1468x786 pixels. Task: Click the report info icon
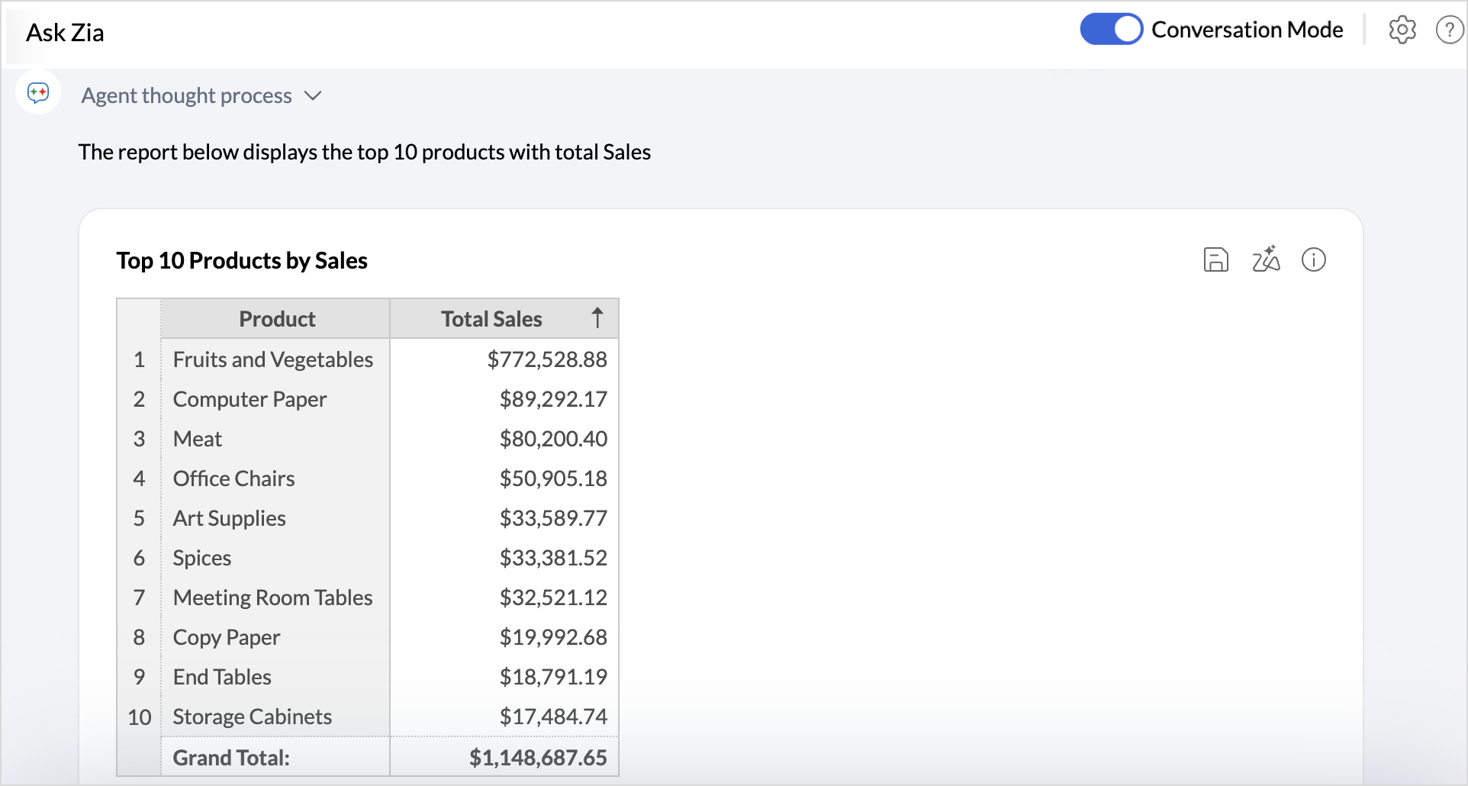1313,260
